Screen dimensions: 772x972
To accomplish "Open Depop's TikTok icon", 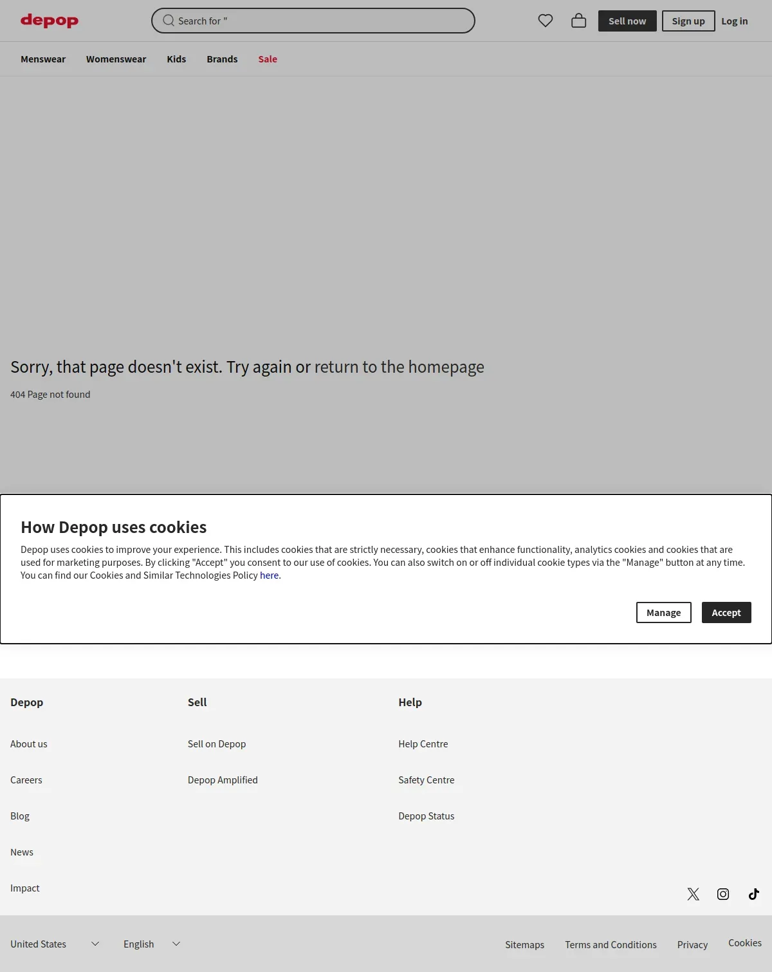I will pos(754,894).
